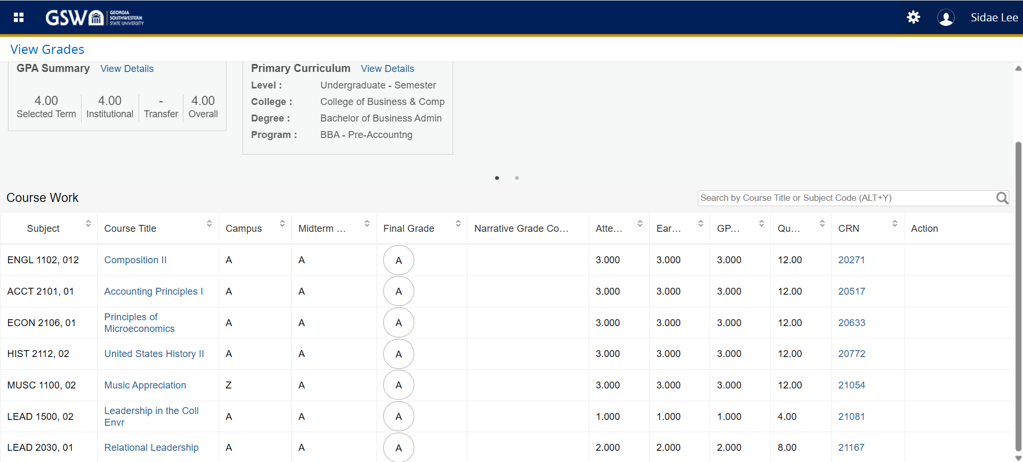1023x462 pixels.
Task: Sort by GPA hours column arrows
Action: click(762, 224)
